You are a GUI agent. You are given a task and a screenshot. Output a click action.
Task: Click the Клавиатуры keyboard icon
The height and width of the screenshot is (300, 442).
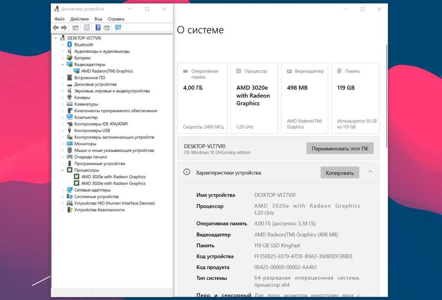[x=70, y=104]
